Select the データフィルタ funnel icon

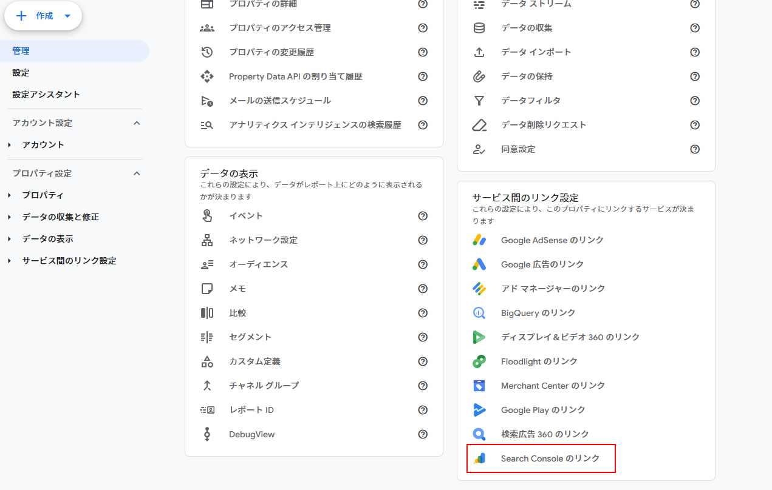click(x=479, y=101)
